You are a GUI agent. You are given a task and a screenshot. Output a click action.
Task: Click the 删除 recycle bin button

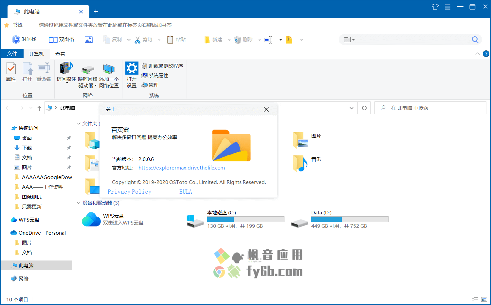point(244,40)
